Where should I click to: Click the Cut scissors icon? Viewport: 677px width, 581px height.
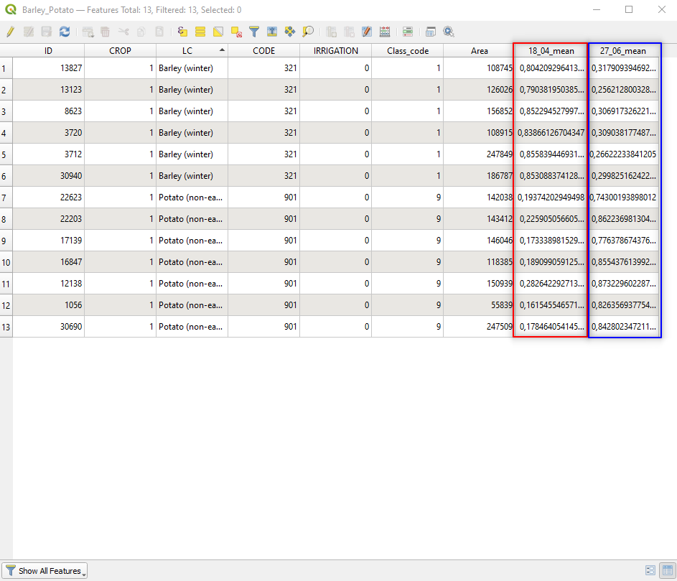click(x=123, y=32)
